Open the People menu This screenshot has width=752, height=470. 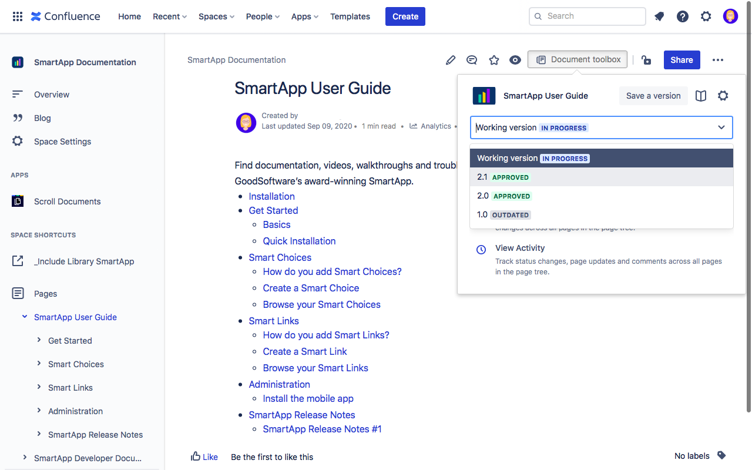[x=262, y=16]
